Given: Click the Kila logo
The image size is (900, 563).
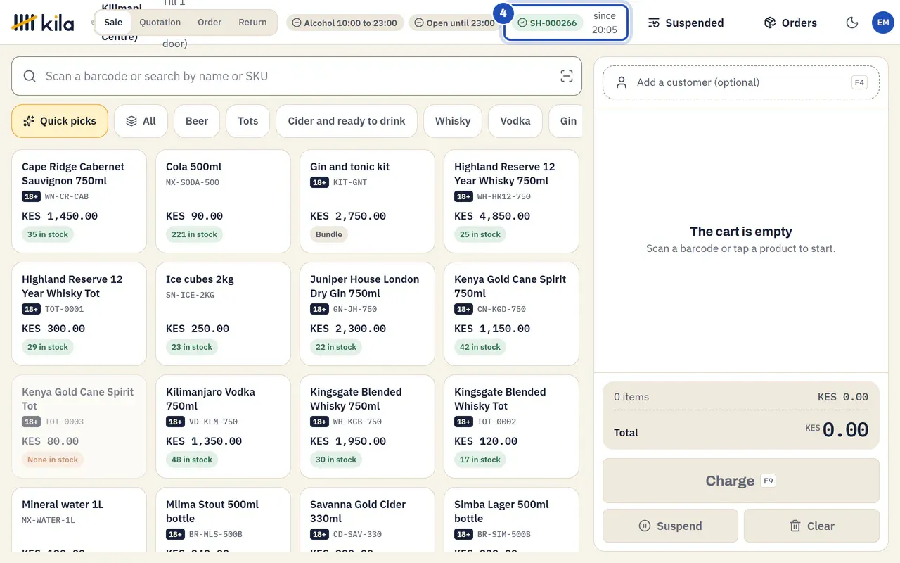Looking at the screenshot, I should point(43,23).
